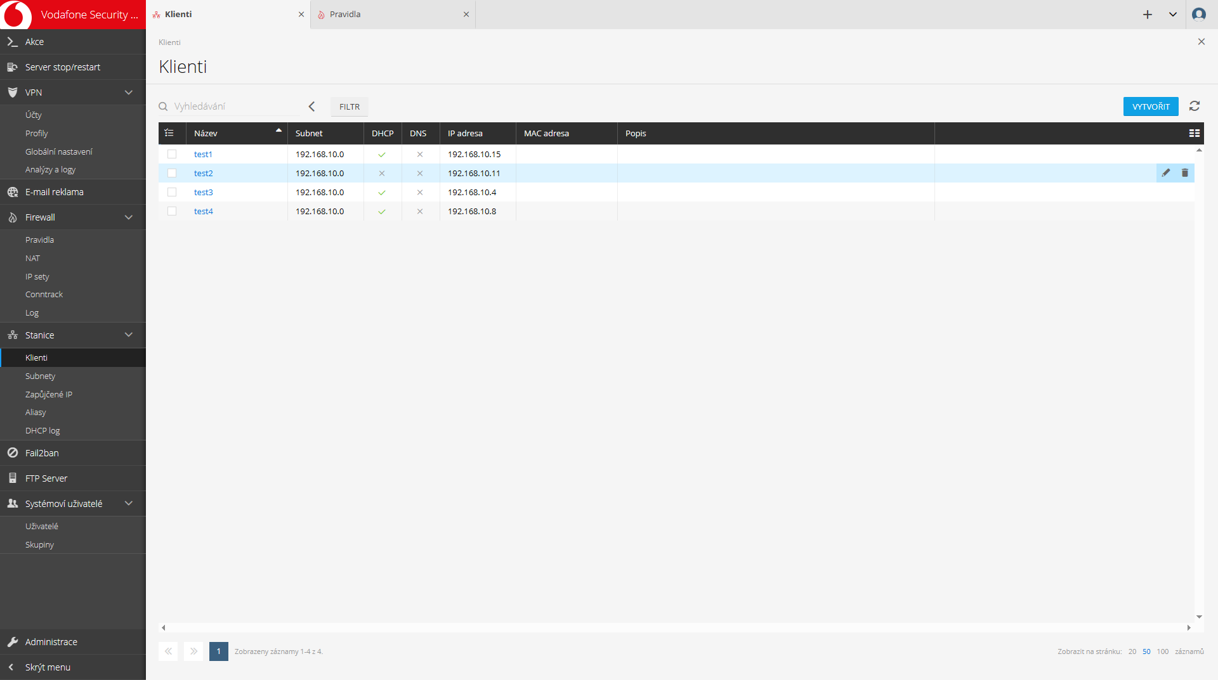Check the test1 row checkbox
The width and height of the screenshot is (1218, 680).
tap(172, 154)
